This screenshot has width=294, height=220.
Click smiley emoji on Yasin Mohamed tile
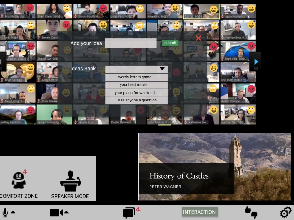pyautogui.click(x=251, y=9)
